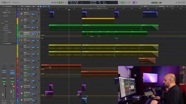Click the purple count-in button
This screenshot has height=104, width=186.
134,3
